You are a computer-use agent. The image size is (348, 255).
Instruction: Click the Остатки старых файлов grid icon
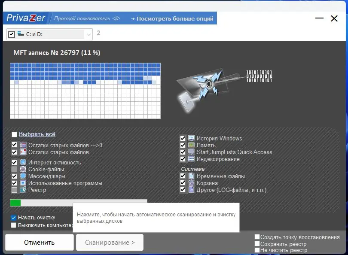pyautogui.click(x=23, y=152)
